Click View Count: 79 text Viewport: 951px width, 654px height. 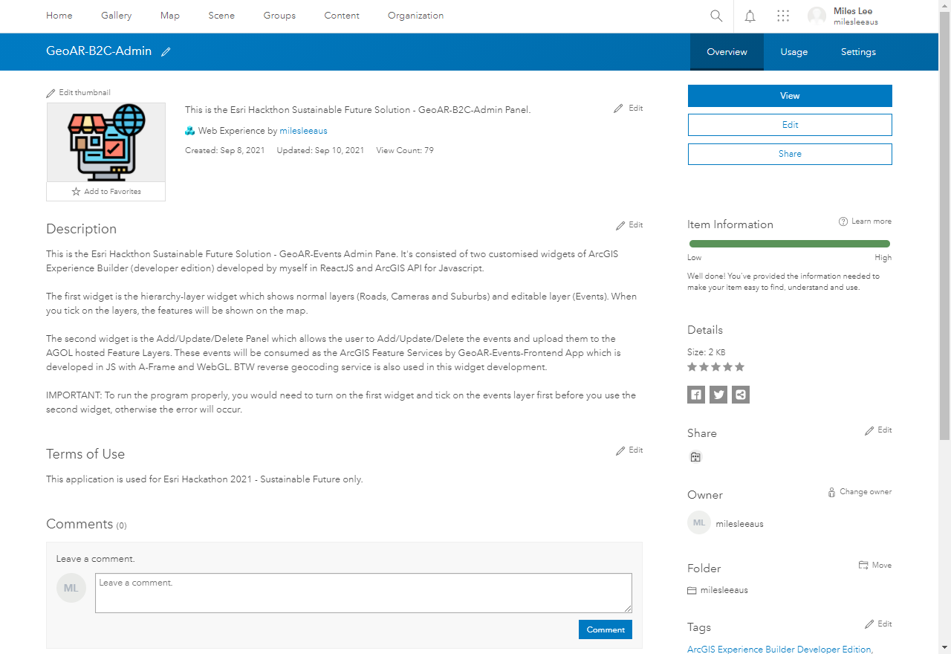(x=405, y=150)
